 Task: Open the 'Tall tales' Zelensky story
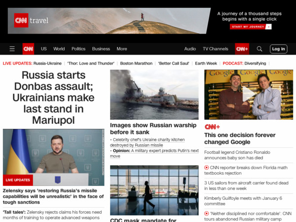pos(52,215)
